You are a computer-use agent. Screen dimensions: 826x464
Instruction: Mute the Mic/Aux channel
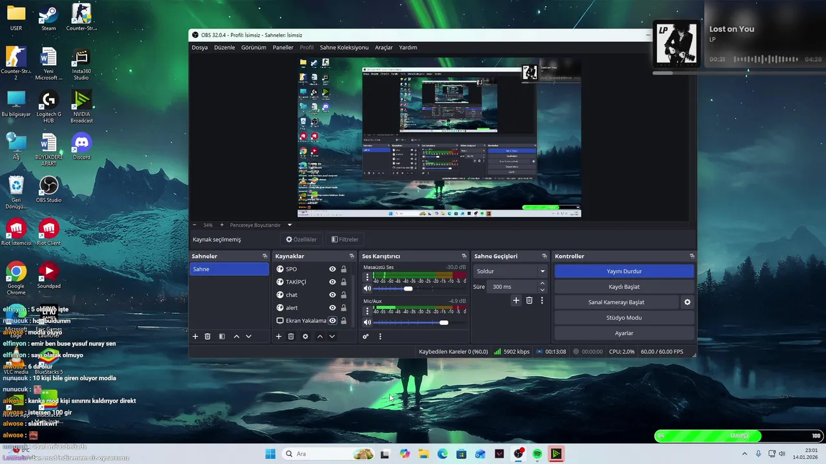[367, 322]
